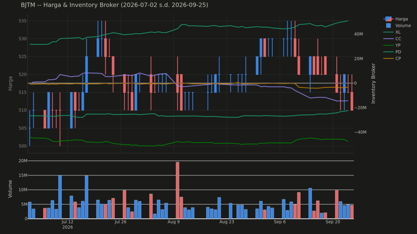Viewport: 417px width, 234px height.
Task: Click the Sep 6 date label
Action: (280, 222)
